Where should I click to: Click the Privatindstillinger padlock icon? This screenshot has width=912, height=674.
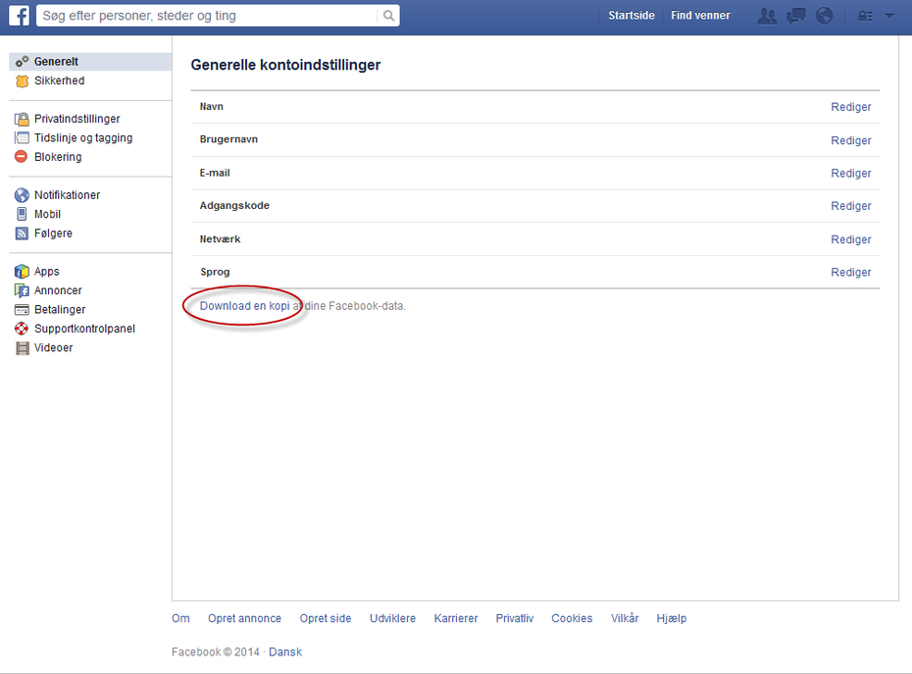(22, 119)
